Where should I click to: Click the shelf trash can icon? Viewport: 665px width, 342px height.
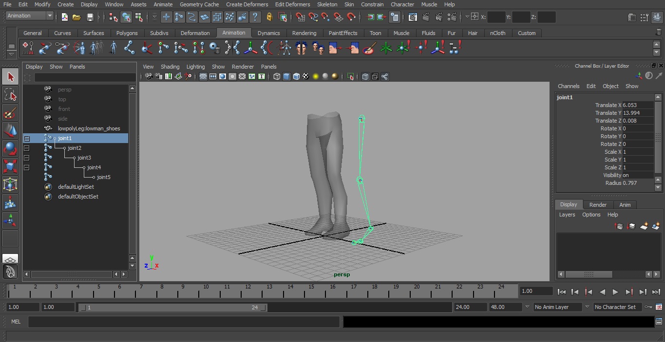[x=659, y=32]
